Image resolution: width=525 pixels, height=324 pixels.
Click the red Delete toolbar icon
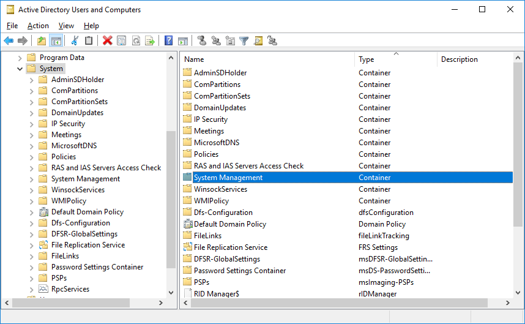tap(108, 41)
